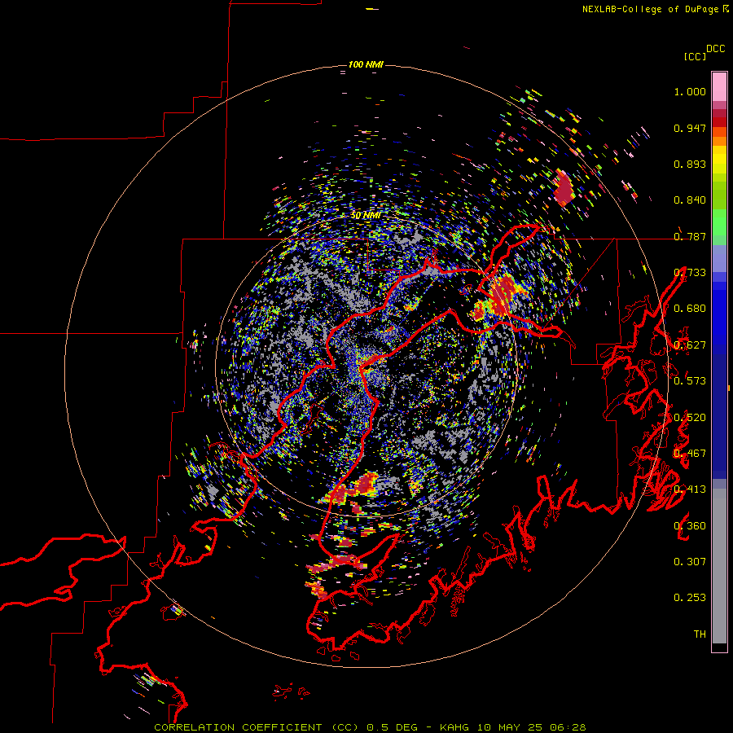Click the 0.360 scale value
The image size is (733, 733).
coord(690,526)
